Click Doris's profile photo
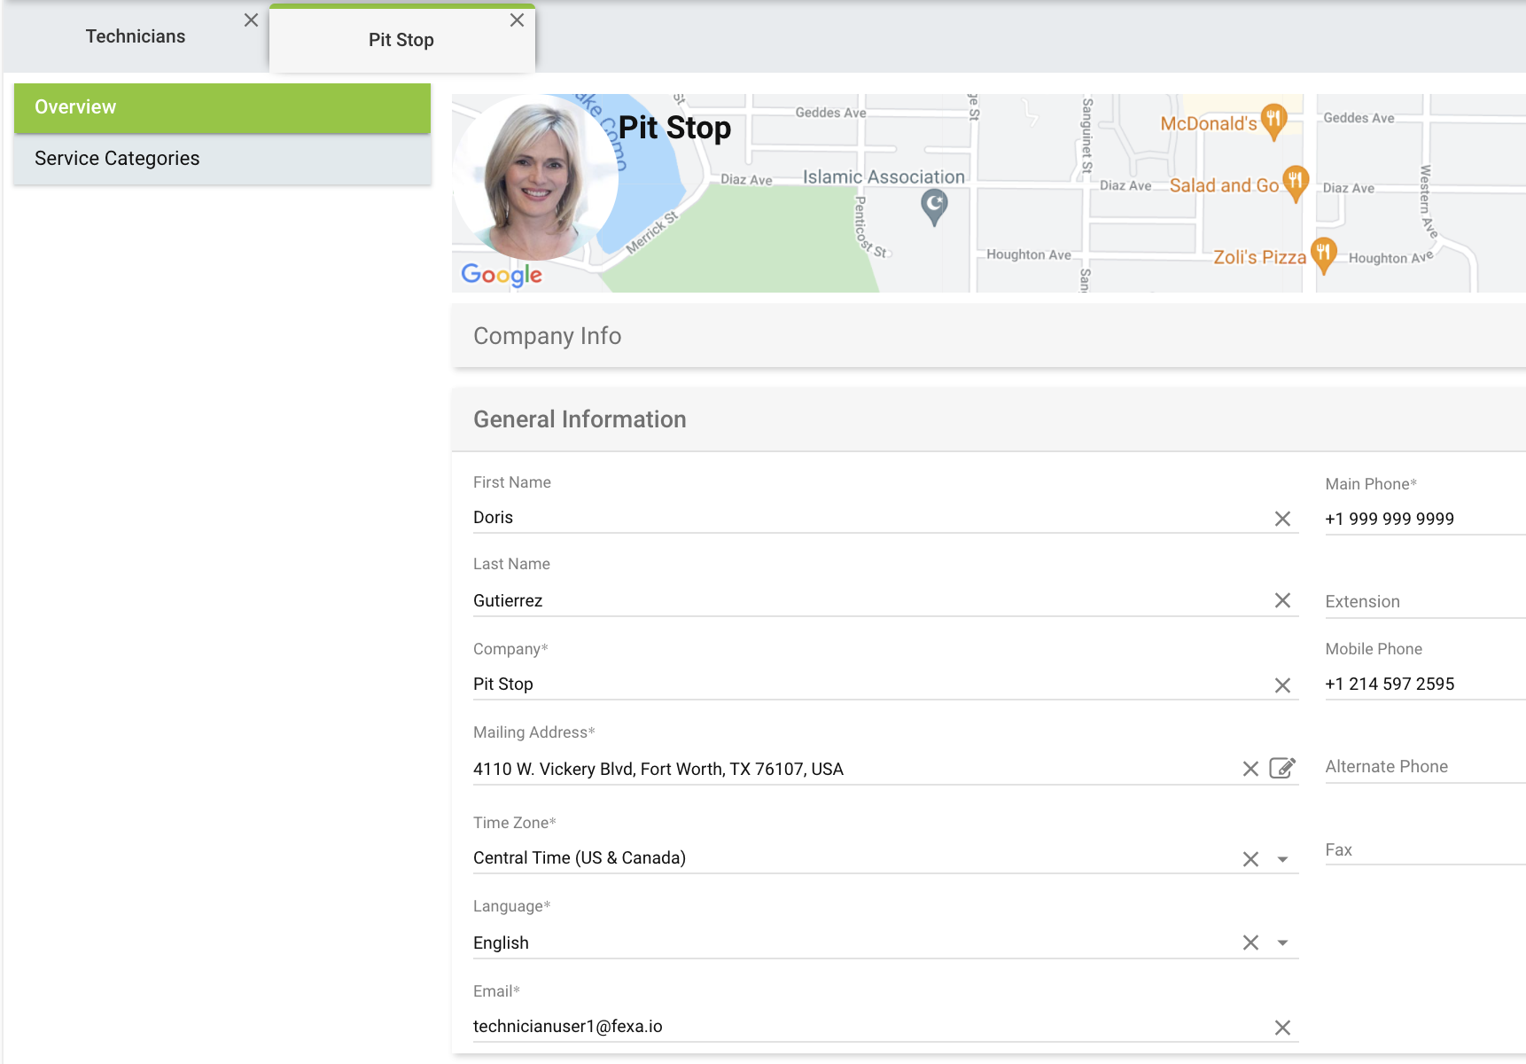The width and height of the screenshot is (1526, 1064). [x=534, y=177]
